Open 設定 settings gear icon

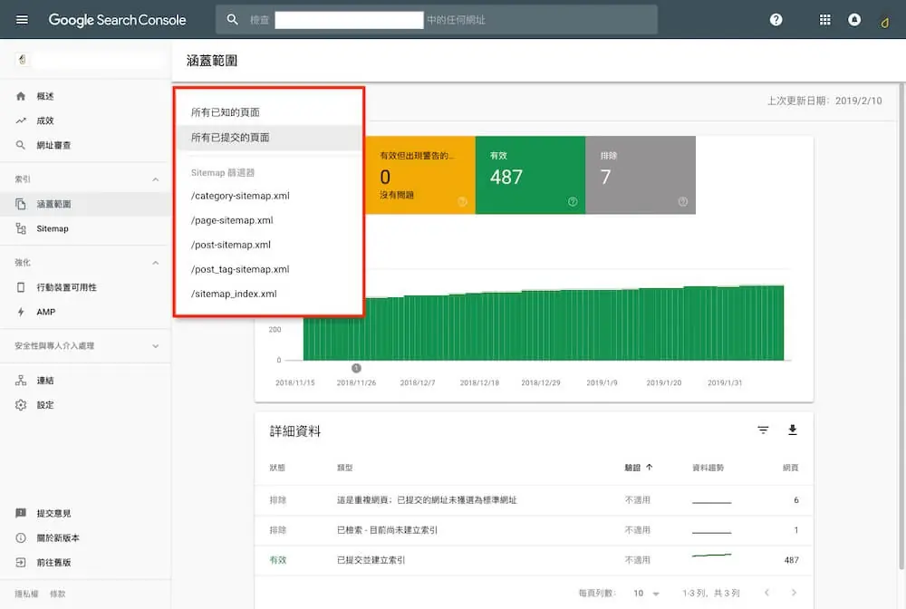tap(21, 405)
